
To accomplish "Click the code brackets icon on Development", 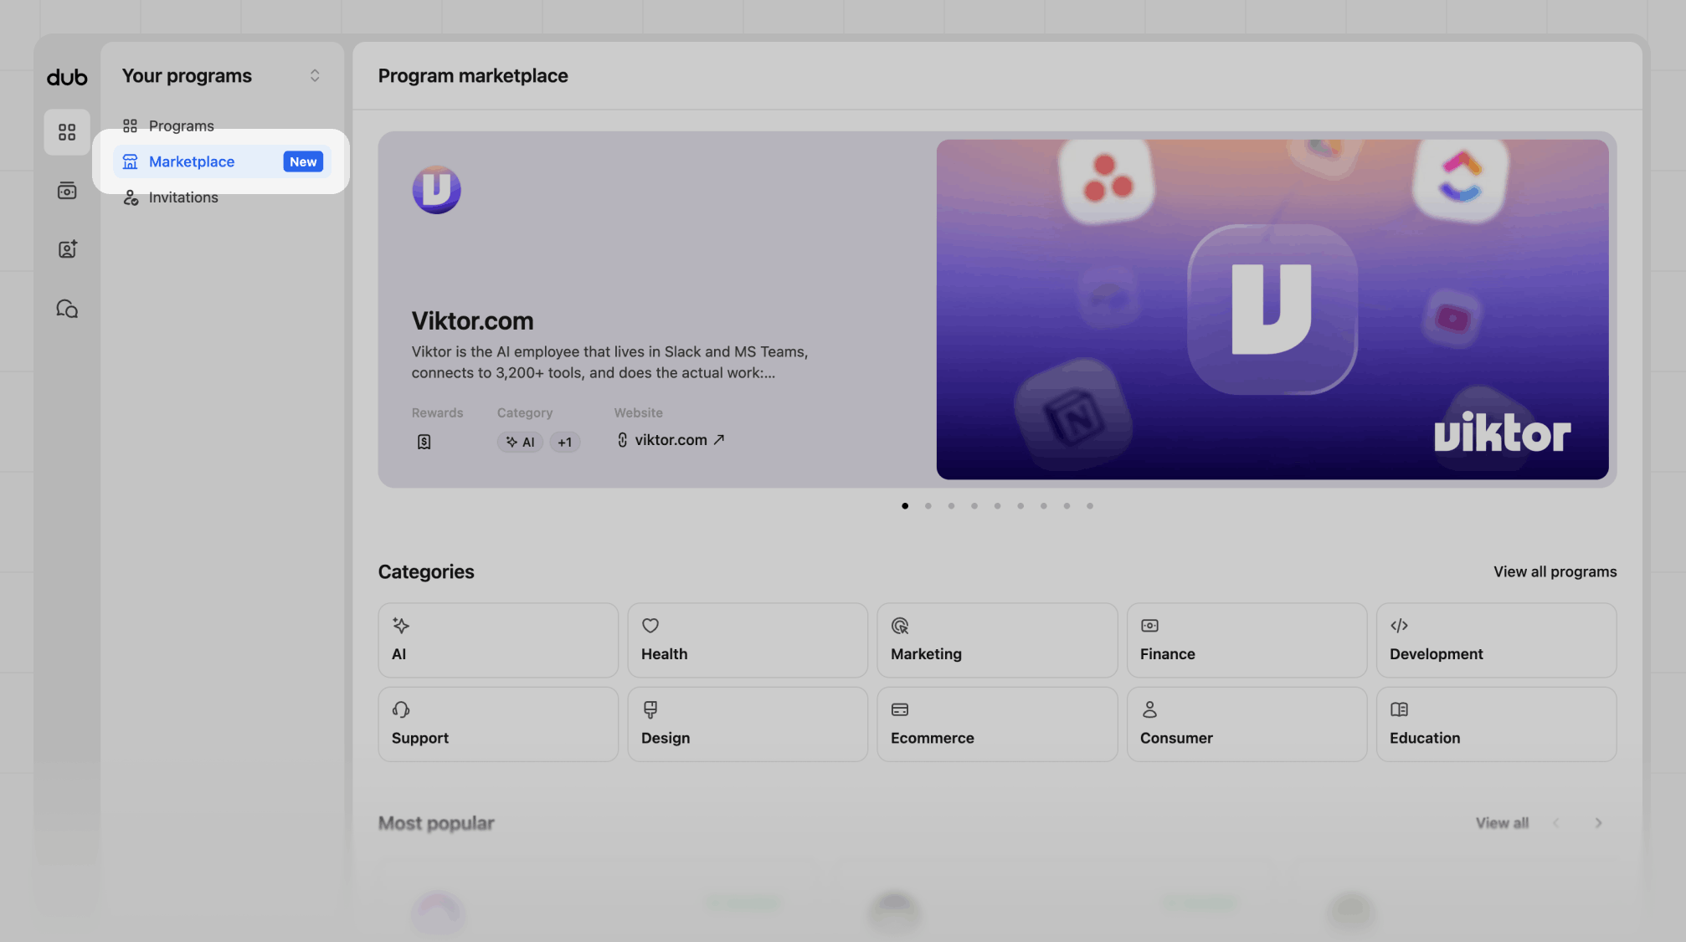I will point(1399,626).
